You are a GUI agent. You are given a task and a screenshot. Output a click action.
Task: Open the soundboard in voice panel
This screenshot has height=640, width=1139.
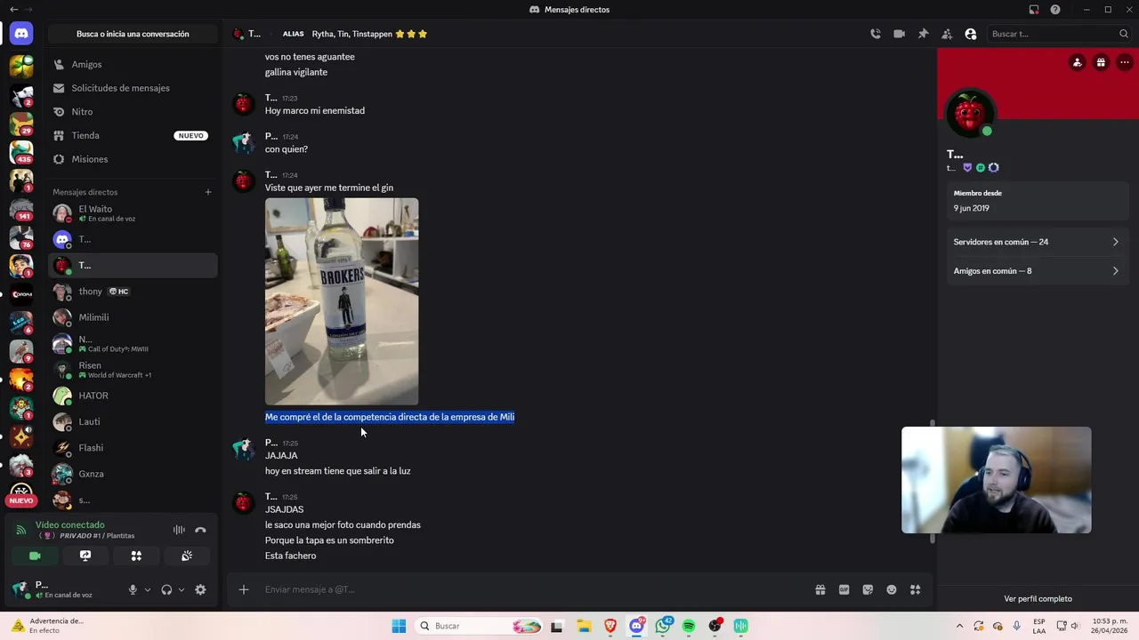click(x=187, y=556)
